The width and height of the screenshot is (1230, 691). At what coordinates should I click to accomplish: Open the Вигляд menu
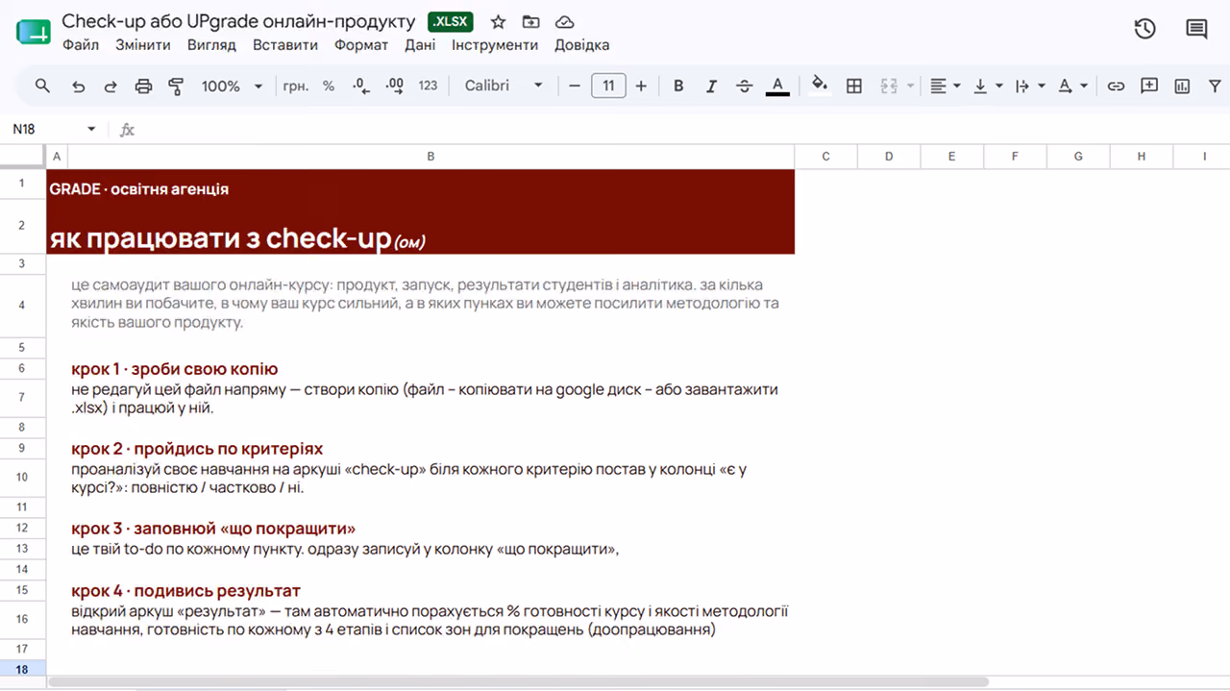point(211,44)
